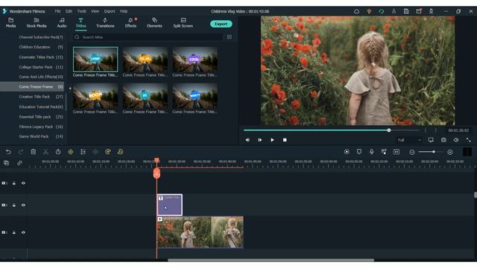Select the BOOM Comic Freeze Frame title thumbnail

(95, 96)
